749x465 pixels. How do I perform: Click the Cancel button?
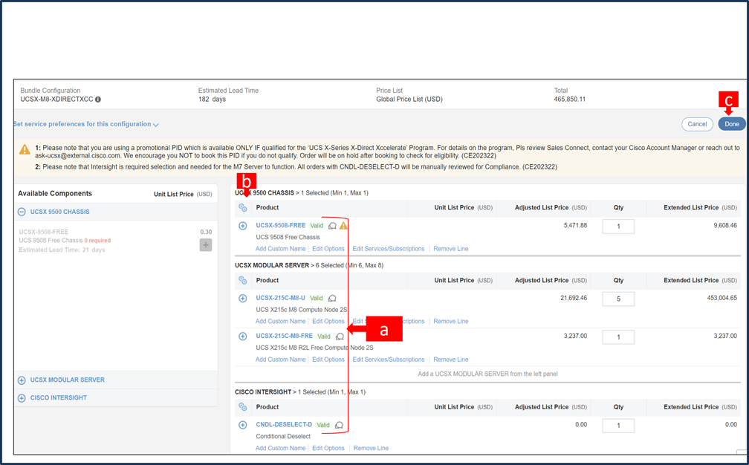pyautogui.click(x=697, y=124)
